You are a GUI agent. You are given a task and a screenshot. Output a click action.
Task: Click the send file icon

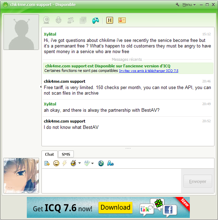83,20
